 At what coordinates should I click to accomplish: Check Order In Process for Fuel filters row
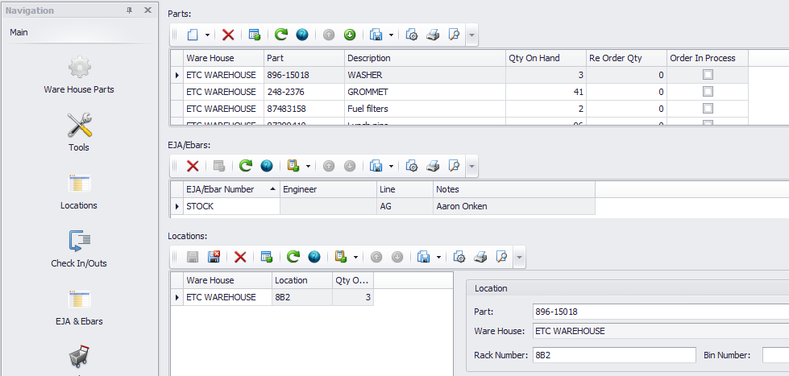point(708,108)
